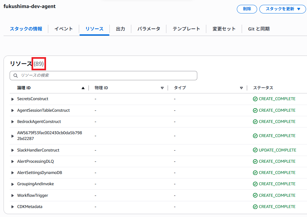
Task: Expand the BedrockAgentConstruct row
Action: point(13,122)
